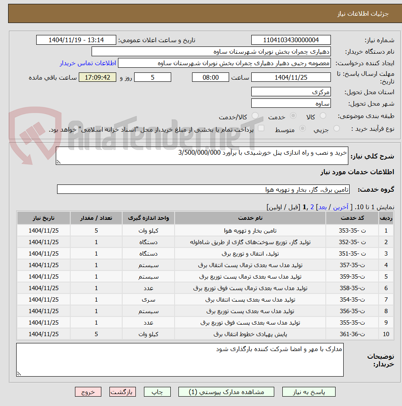Select the کالا/خدمت radio button
The height and width of the screenshot is (406, 402).
pos(255,116)
